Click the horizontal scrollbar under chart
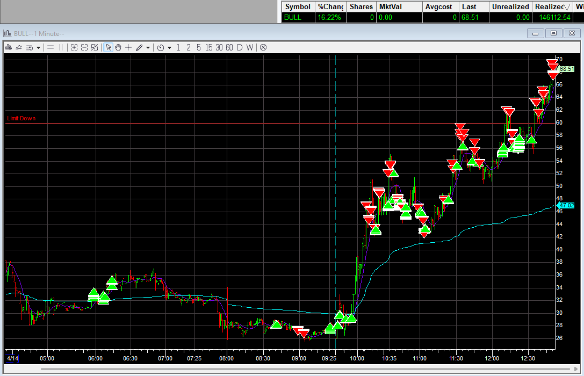The image size is (584, 376). click(x=290, y=369)
